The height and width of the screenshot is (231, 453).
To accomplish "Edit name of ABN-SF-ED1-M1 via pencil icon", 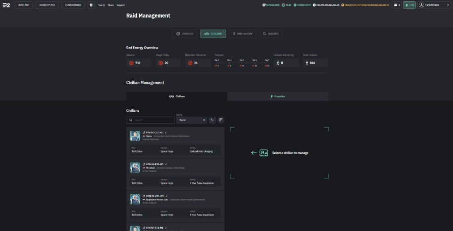I will click(166, 164).
